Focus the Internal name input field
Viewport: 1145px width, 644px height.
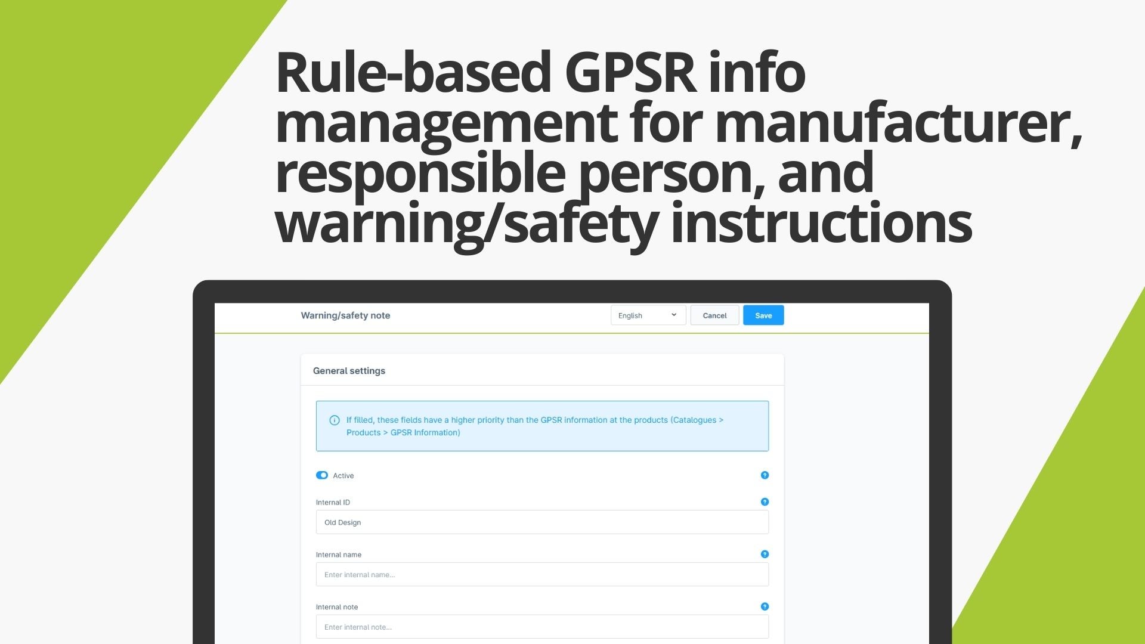coord(542,575)
